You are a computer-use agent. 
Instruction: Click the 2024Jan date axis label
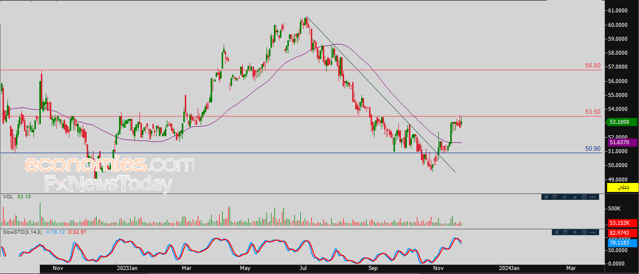point(510,268)
